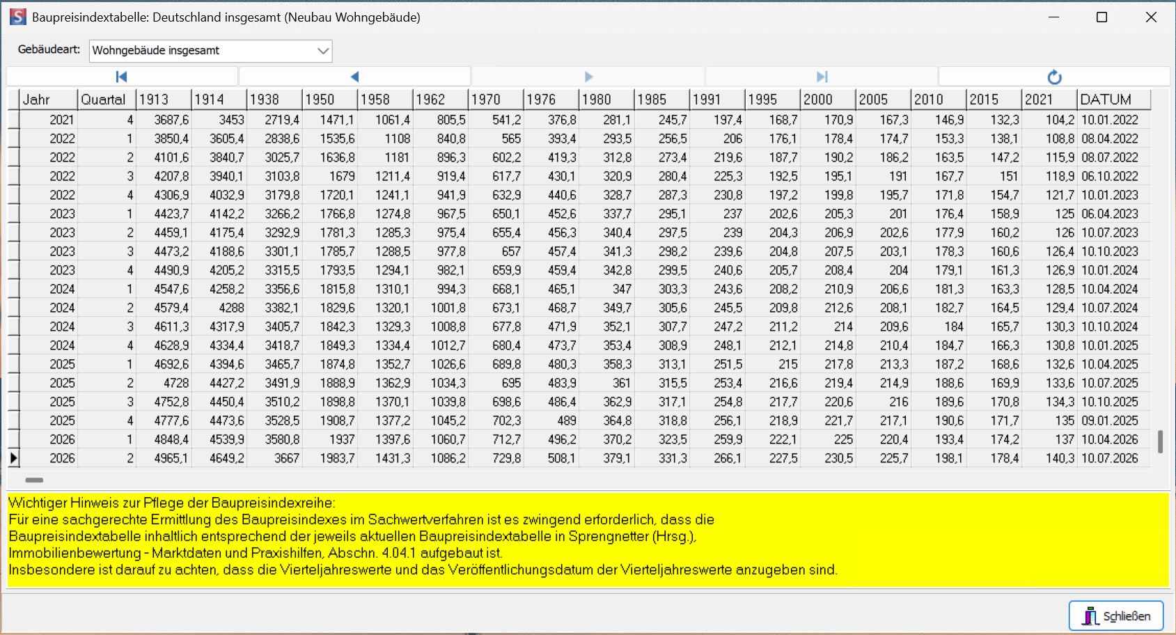Click the 1980 column header
This screenshot has height=635, width=1176.
pyautogui.click(x=606, y=100)
